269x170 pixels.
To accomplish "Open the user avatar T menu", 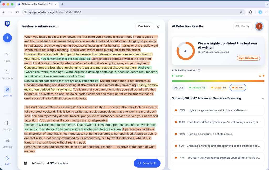I will pos(259,26).
